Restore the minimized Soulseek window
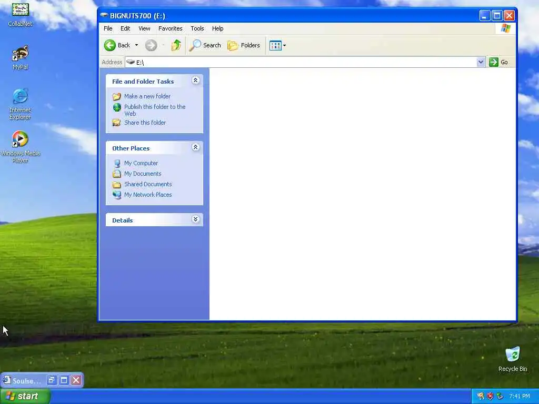Screen dimensions: 539x404 pyautogui.click(x=52, y=380)
